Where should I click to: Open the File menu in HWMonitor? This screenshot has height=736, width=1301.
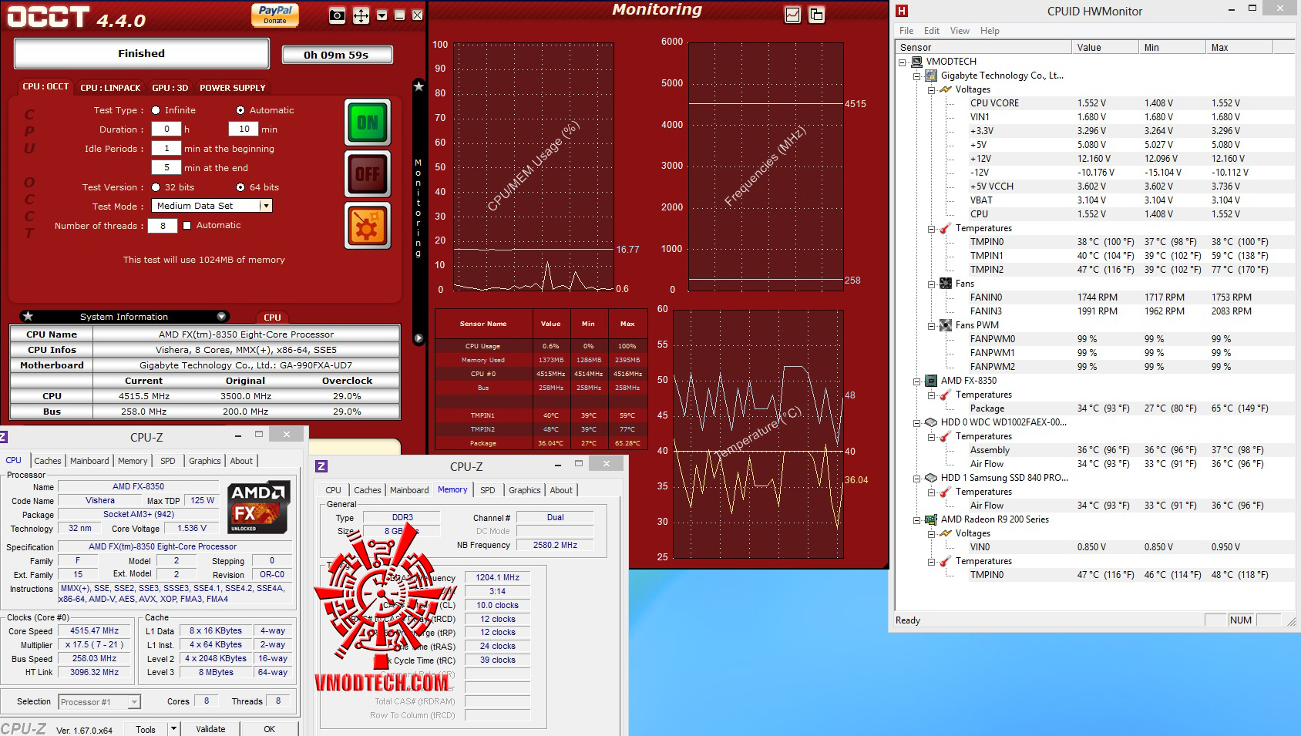pos(906,31)
